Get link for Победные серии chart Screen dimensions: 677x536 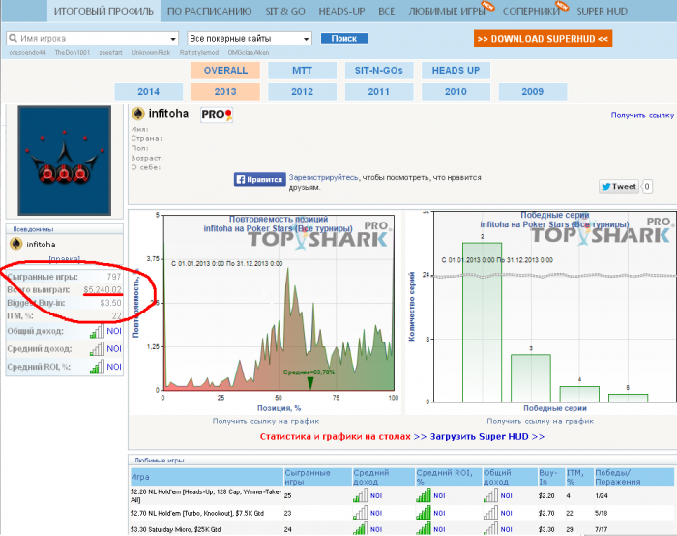coord(540,421)
